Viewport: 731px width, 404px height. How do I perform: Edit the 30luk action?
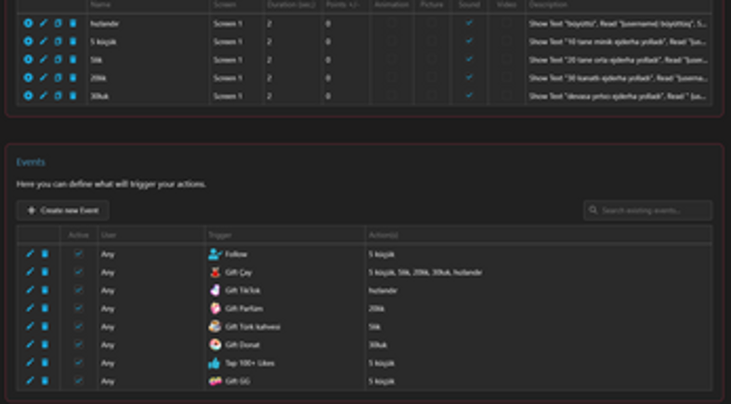(x=43, y=96)
